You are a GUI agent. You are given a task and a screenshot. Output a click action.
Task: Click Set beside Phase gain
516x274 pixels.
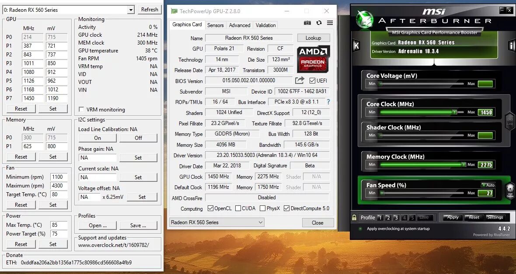[138, 158]
